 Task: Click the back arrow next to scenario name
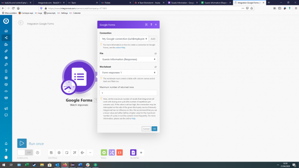point(21,23)
